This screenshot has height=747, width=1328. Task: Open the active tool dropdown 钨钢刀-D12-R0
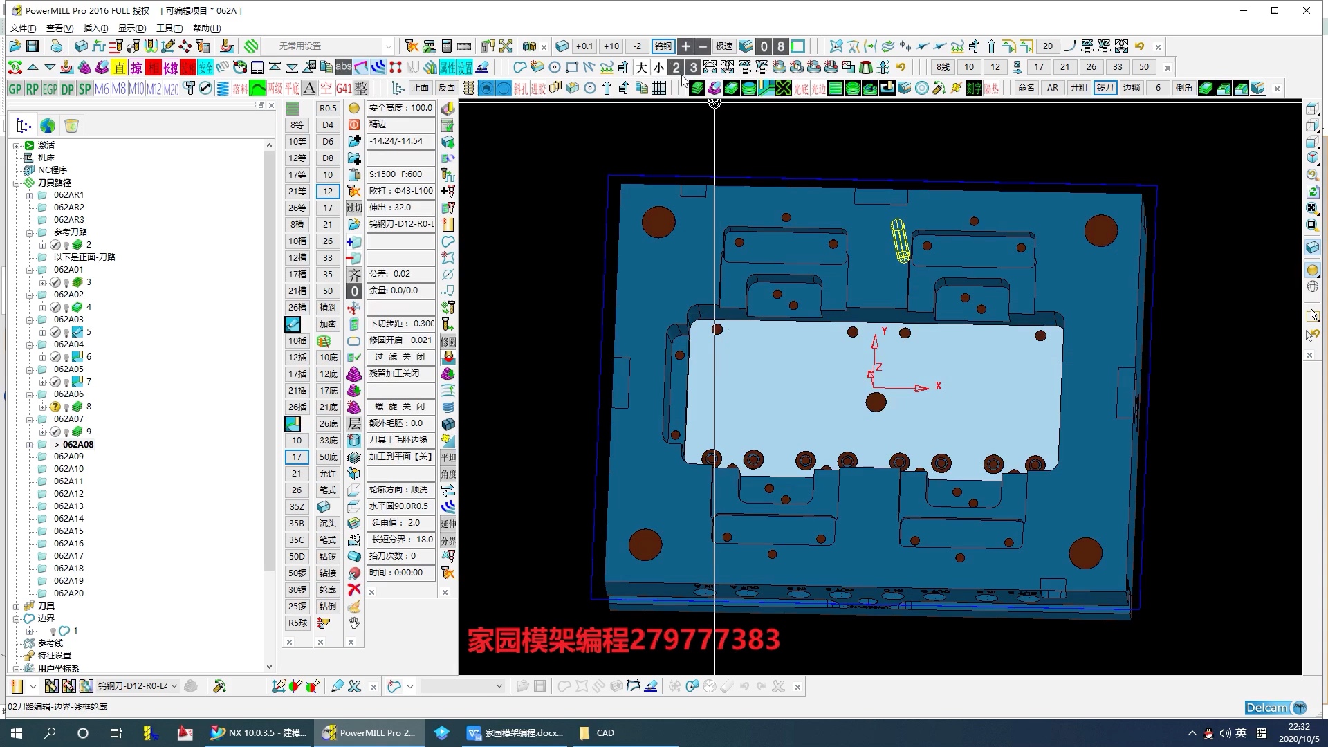coord(174,686)
